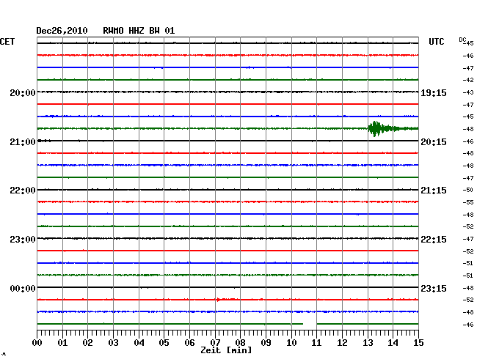
Task: Click the 23:15 UTC time label
Action: pos(434,289)
